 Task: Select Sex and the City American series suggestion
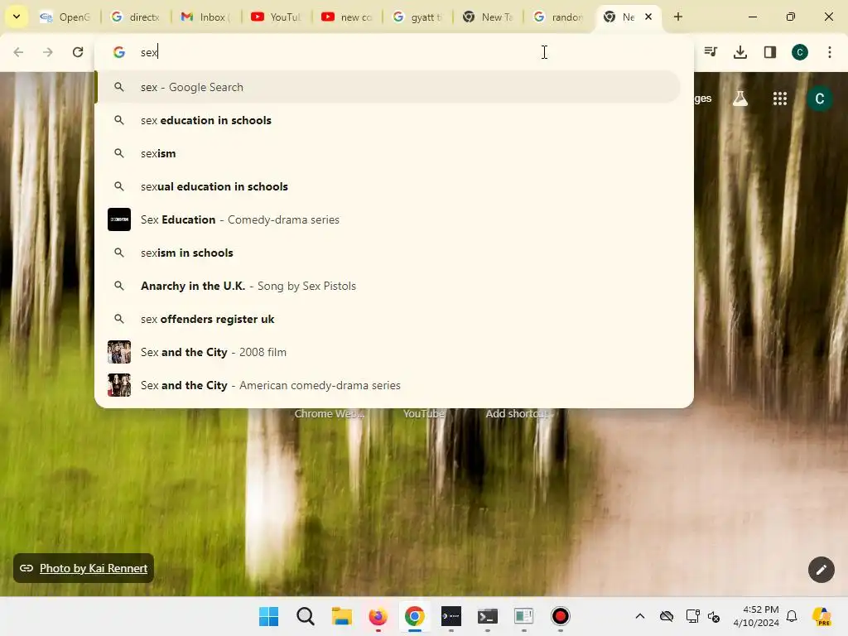pyautogui.click(x=388, y=385)
